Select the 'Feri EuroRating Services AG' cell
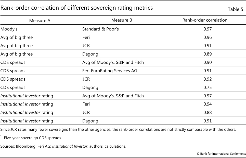 pyautogui.click(x=110, y=71)
